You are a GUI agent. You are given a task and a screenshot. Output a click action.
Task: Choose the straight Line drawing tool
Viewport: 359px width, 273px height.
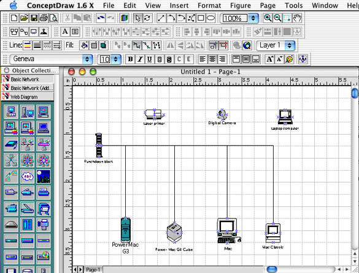coord(161,18)
